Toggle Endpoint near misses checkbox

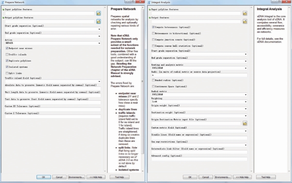click(x=7, y=48)
